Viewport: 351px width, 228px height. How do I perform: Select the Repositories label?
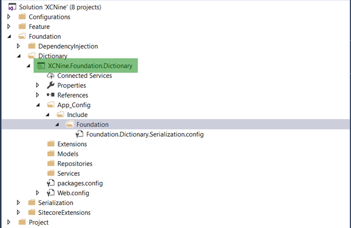[x=75, y=164]
